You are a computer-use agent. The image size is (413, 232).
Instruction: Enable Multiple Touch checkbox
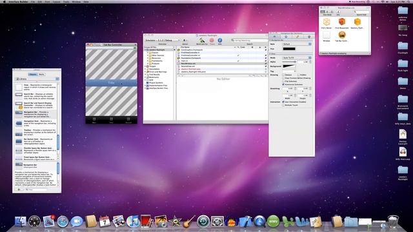coord(283,105)
